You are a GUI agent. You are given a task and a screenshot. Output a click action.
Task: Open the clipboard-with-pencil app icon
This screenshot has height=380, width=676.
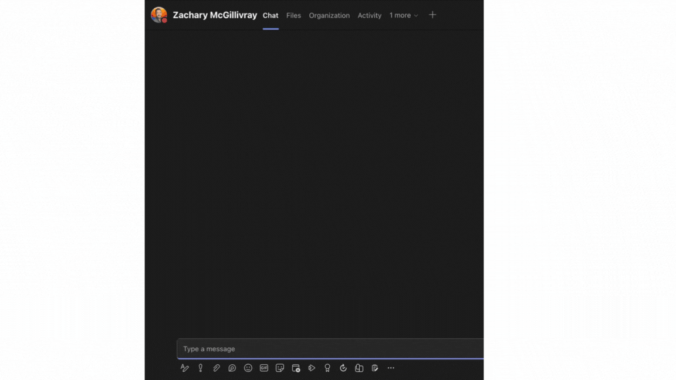point(375,368)
